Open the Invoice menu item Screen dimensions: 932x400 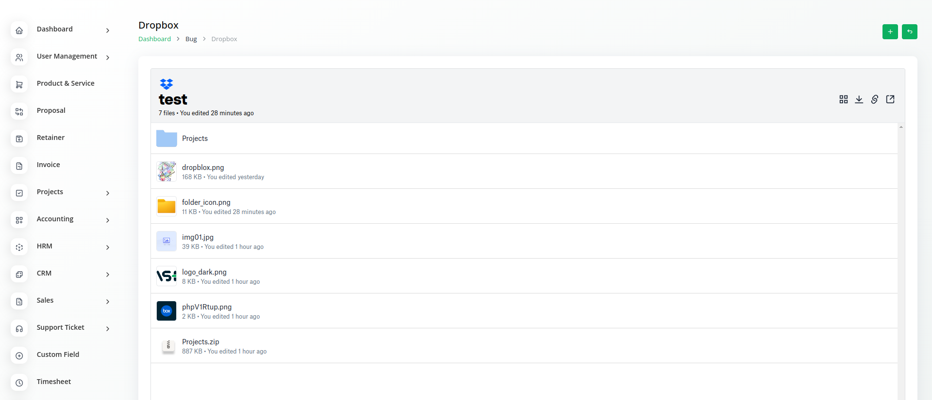tap(49, 165)
